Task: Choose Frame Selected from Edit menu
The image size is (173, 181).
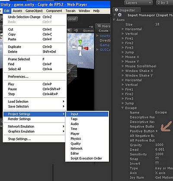Action: (35, 59)
